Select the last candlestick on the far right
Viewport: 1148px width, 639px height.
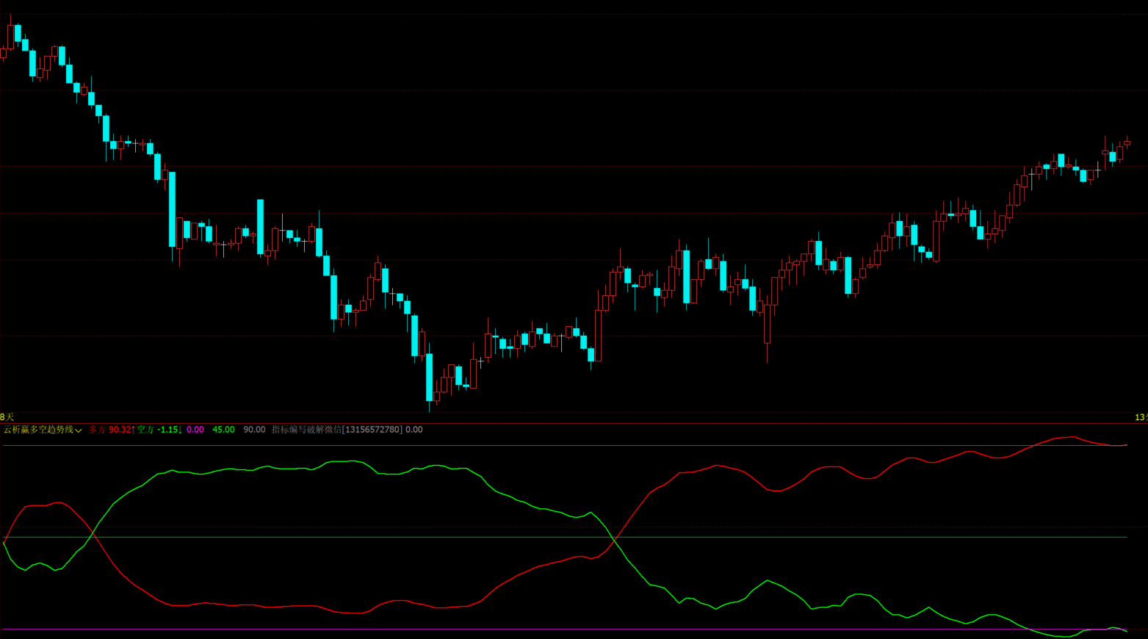[x=1127, y=143]
